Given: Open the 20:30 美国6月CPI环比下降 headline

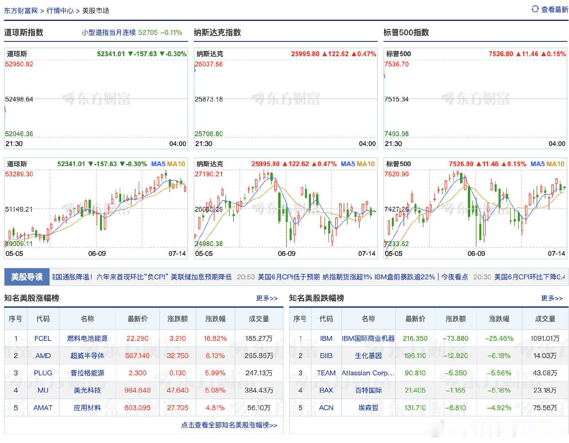Looking at the screenshot, I should click(529, 277).
